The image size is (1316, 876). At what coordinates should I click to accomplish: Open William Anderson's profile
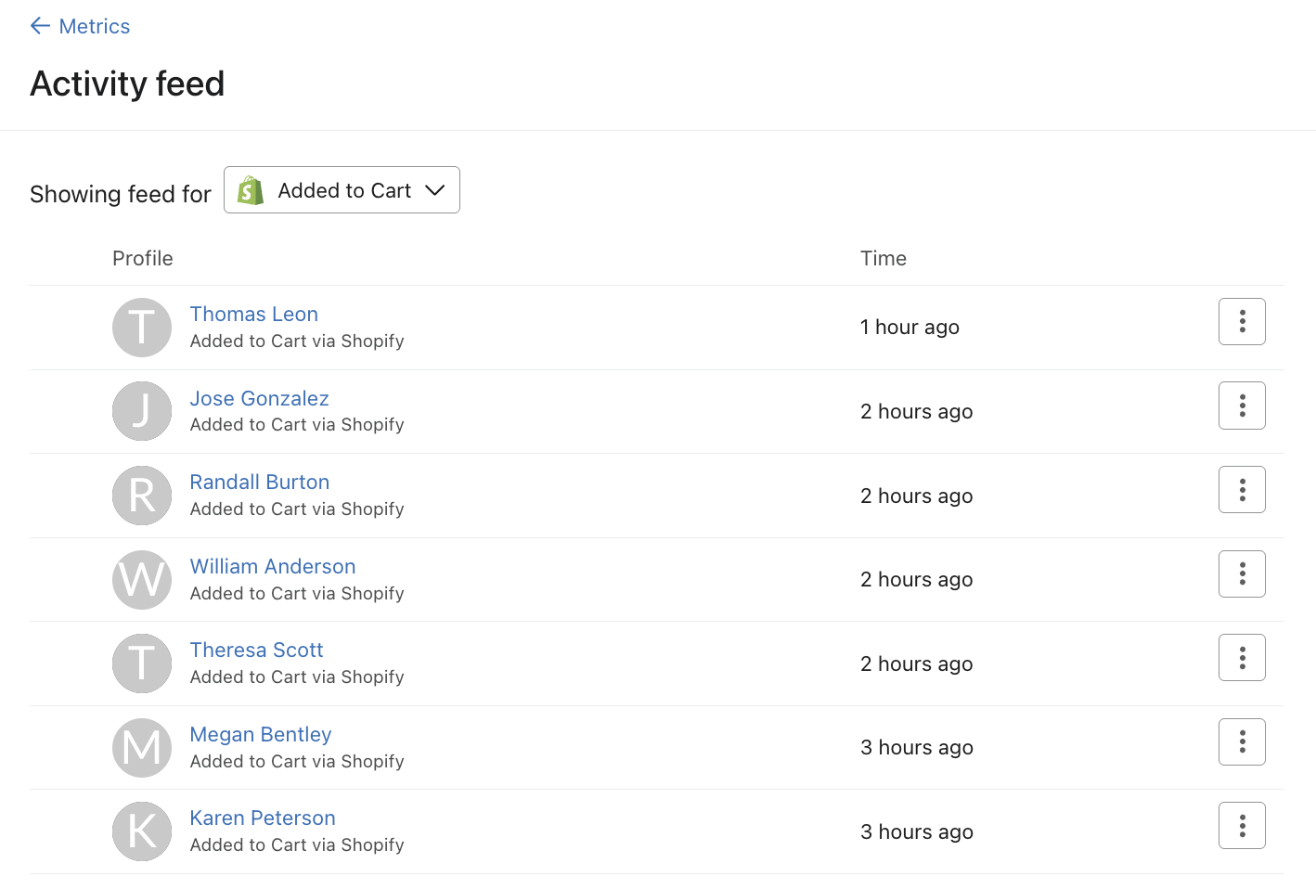click(x=272, y=566)
